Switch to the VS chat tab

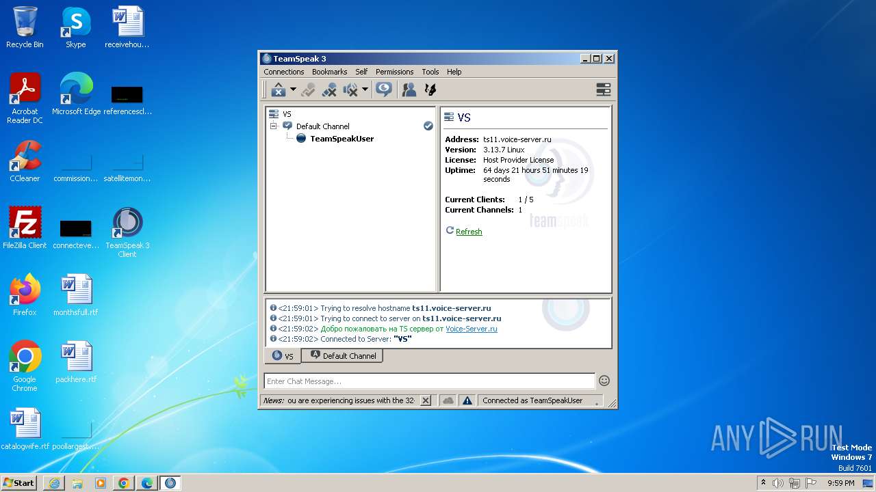click(x=283, y=356)
